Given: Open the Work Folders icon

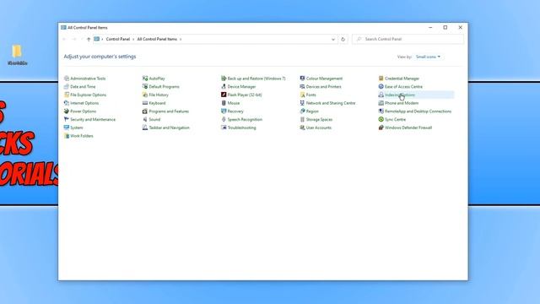Looking at the screenshot, I should coord(67,136).
